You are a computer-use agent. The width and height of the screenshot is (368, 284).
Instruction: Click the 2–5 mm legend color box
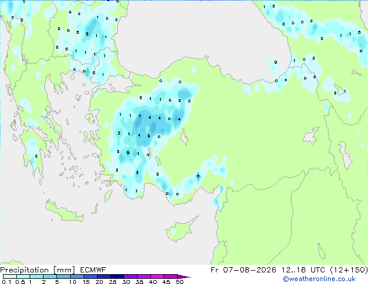[50, 276]
